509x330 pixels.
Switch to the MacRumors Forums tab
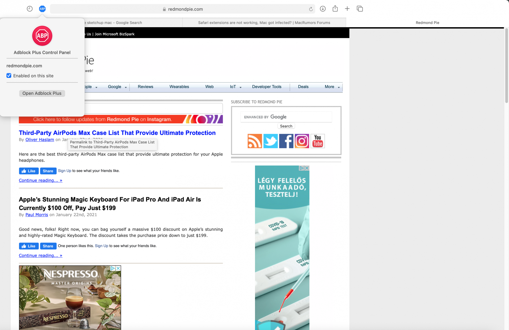pyautogui.click(x=264, y=23)
